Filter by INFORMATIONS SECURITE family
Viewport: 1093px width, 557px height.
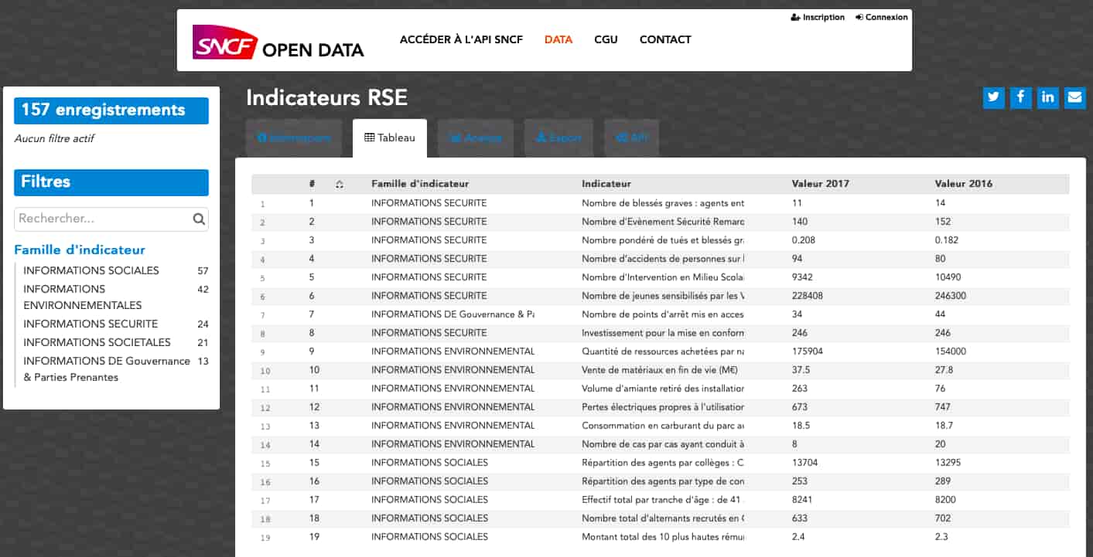point(91,324)
